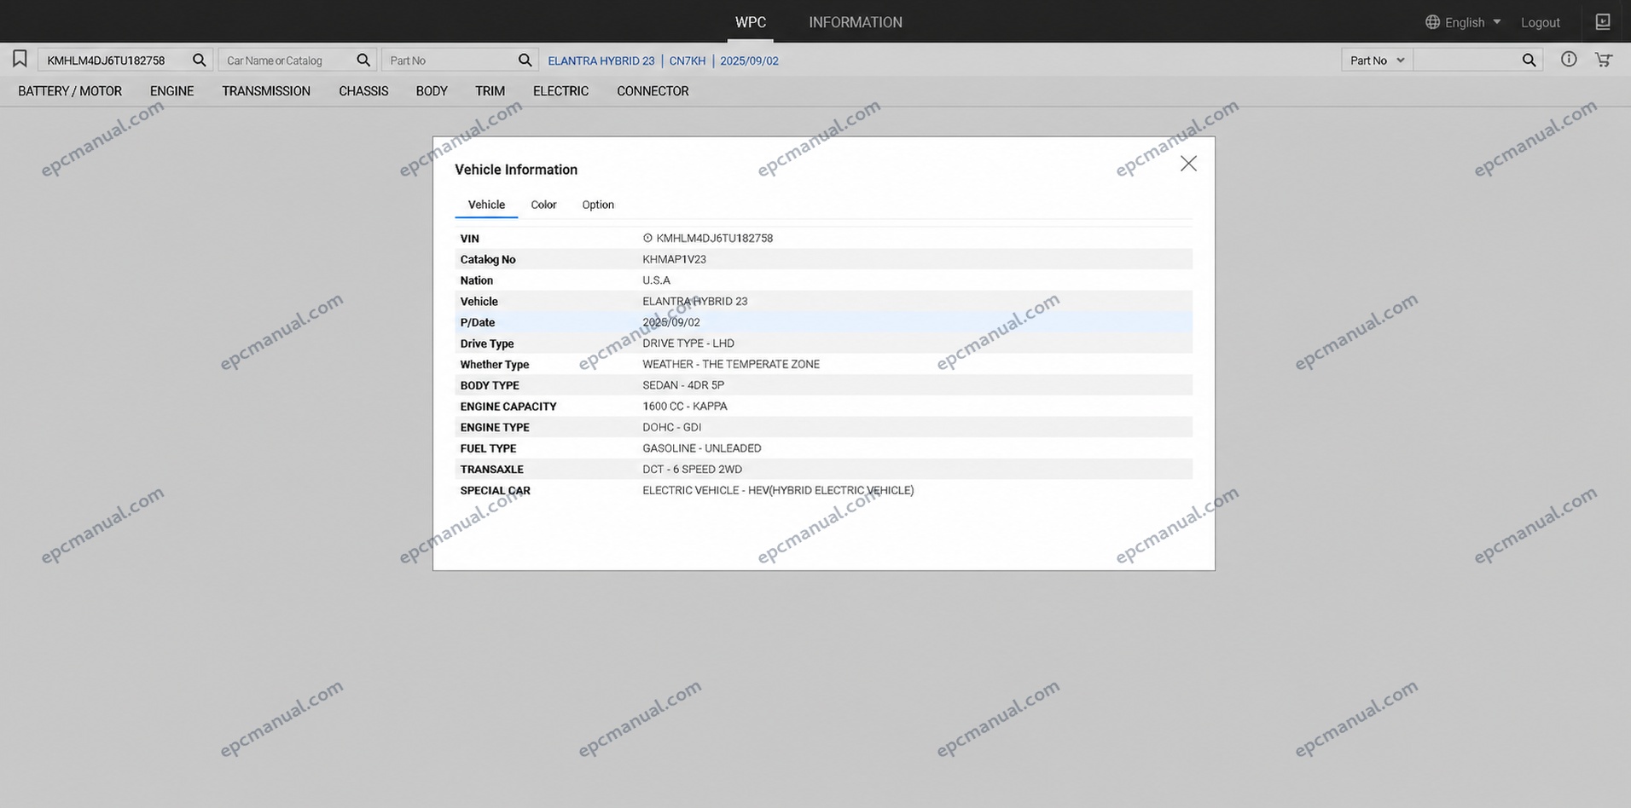Viewport: 1631px width, 808px height.
Task: Click the Catalog No value KHMAP1V23
Action: point(674,259)
